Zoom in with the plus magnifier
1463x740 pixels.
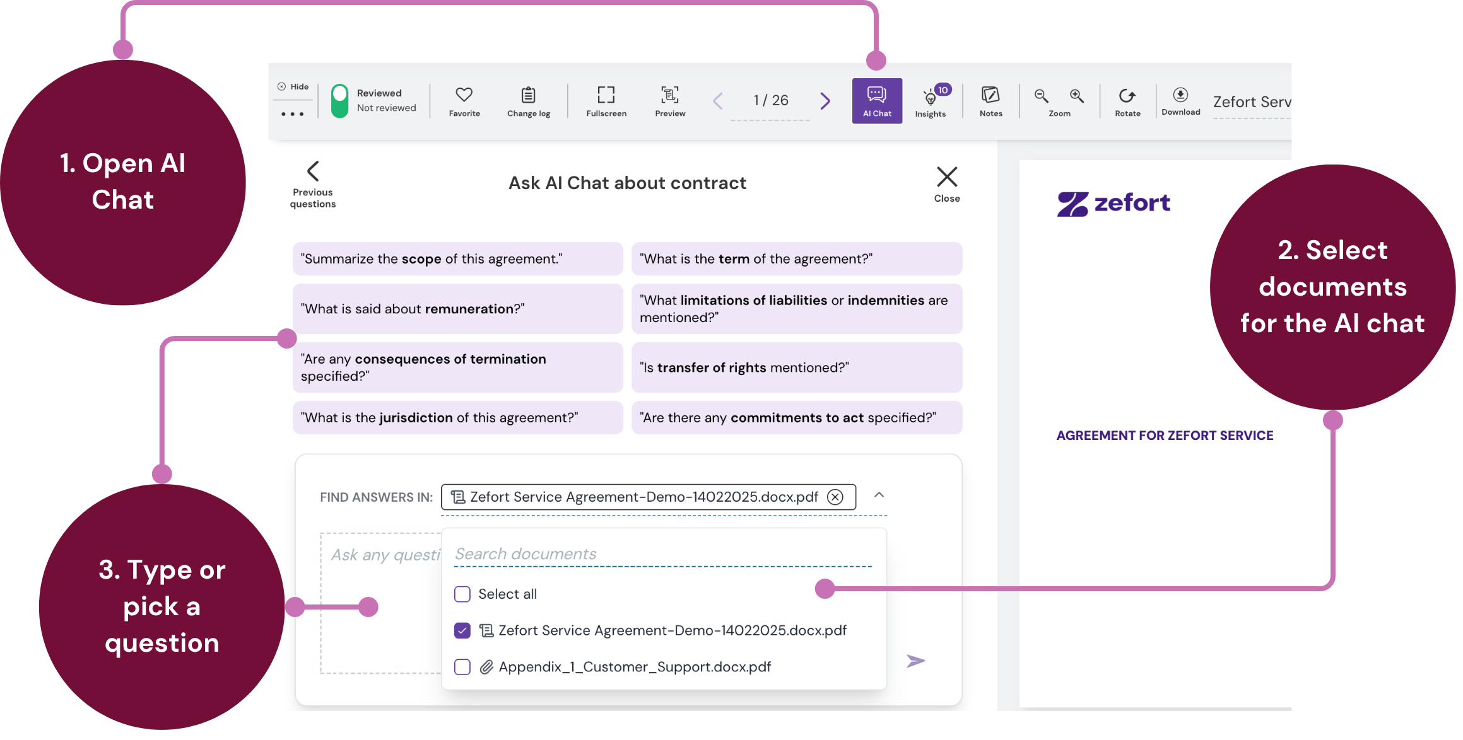1077,96
